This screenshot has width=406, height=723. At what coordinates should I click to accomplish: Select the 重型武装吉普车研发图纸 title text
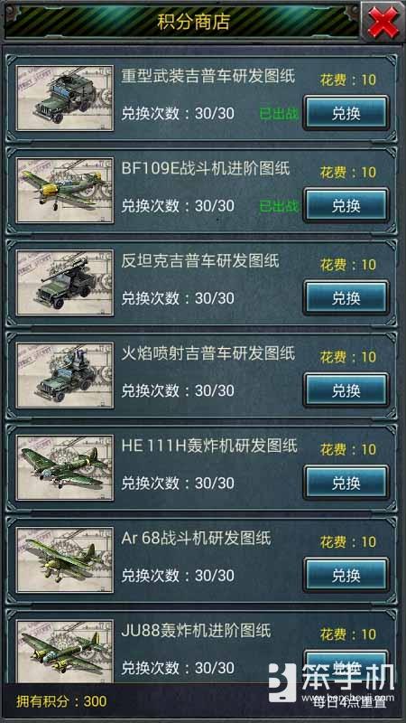coord(208,76)
